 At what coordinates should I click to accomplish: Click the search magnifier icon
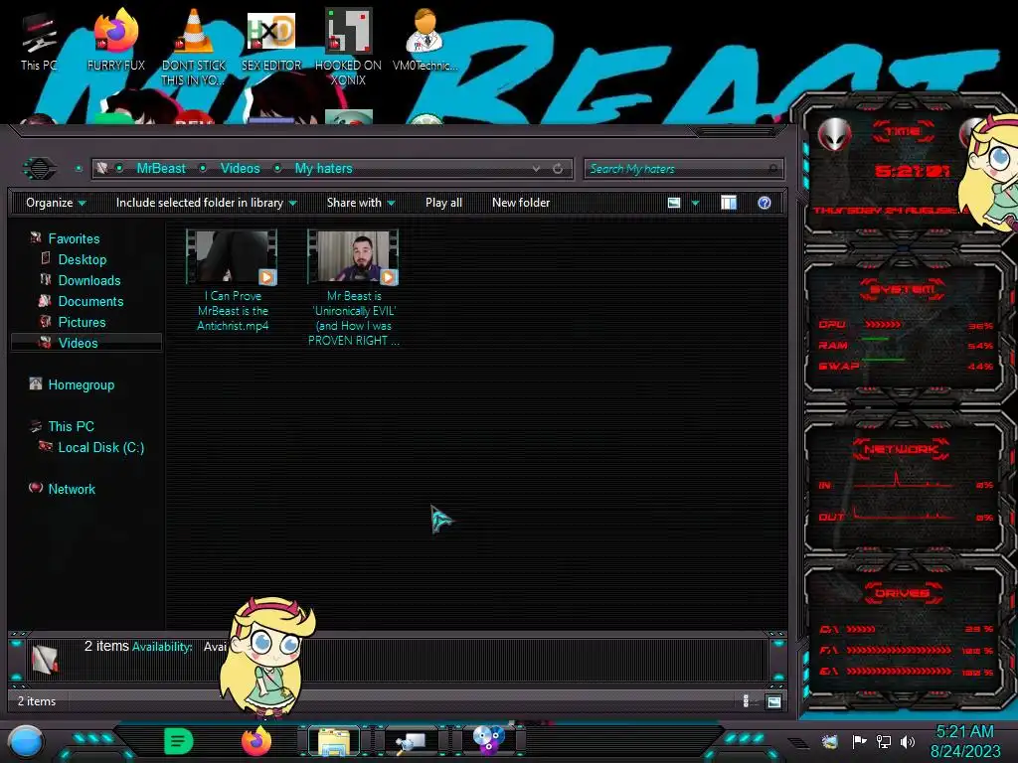(x=772, y=169)
